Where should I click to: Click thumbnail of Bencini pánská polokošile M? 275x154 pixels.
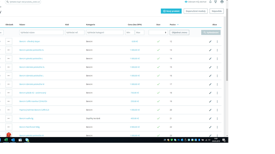[x=9, y=135]
